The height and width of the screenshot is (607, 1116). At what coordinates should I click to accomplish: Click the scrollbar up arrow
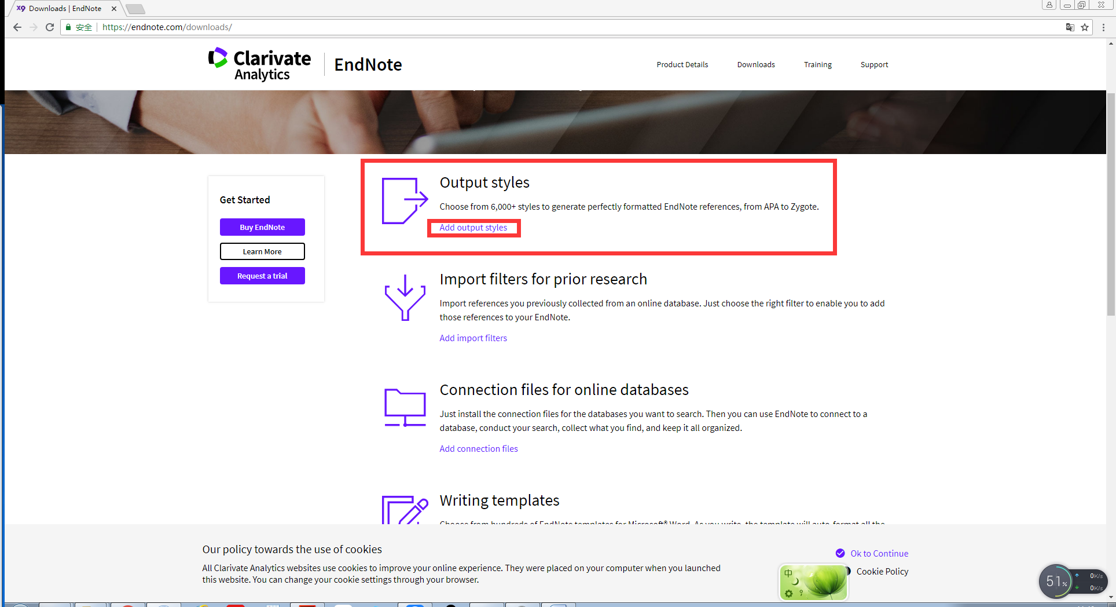[1111, 43]
